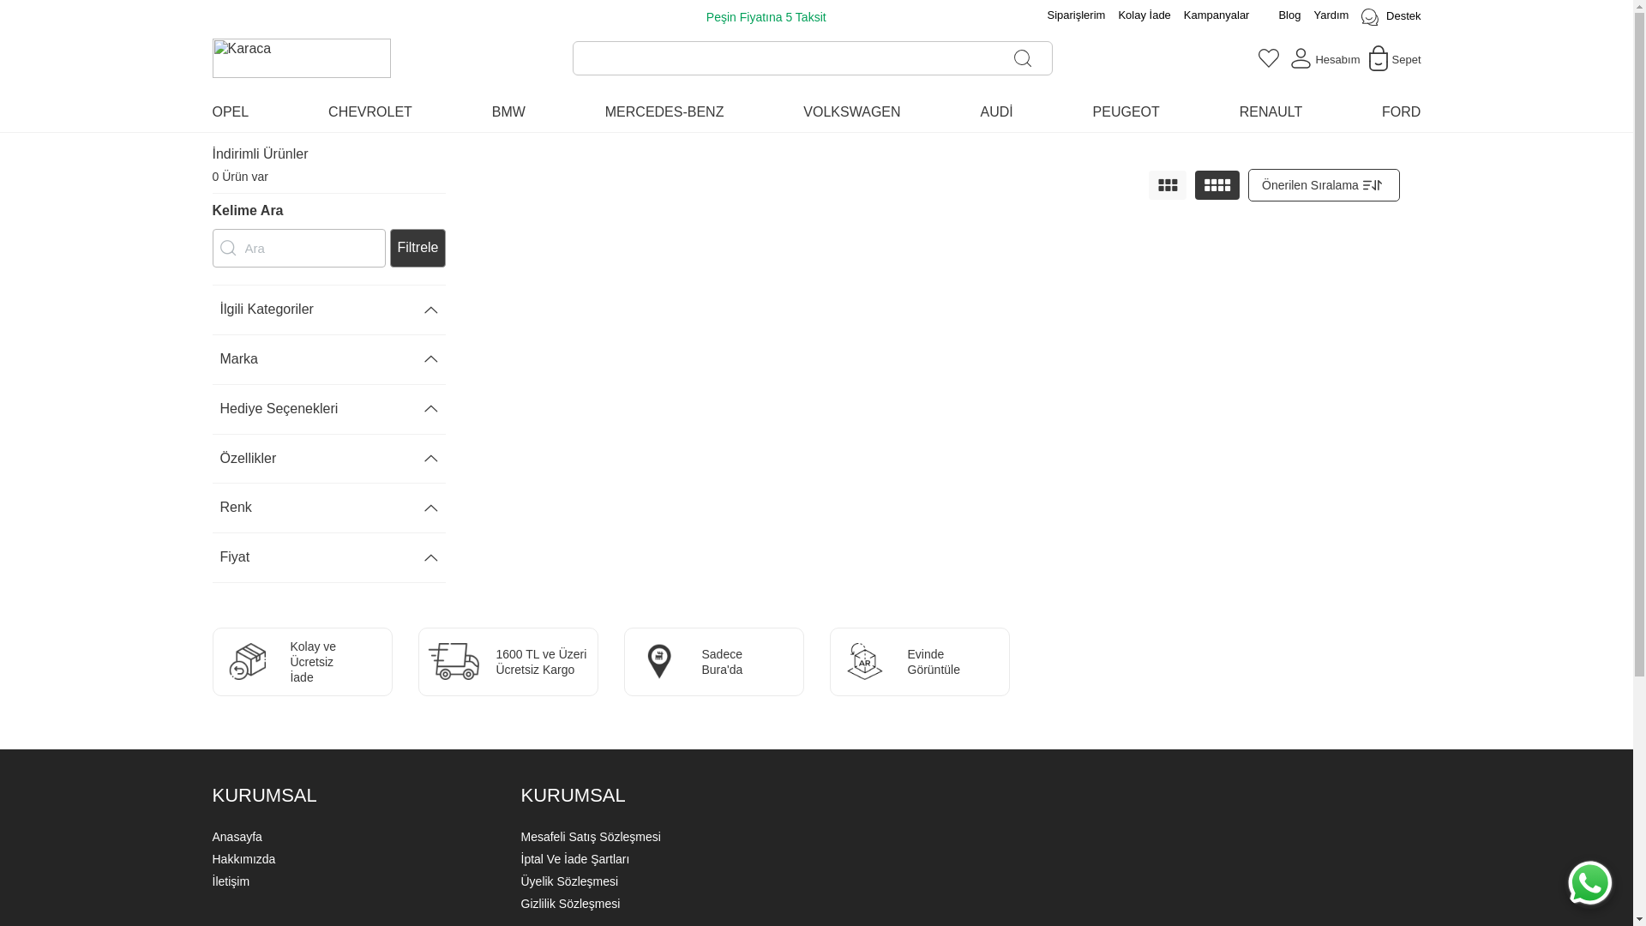
Task: Open Üyelik Sözleşmesi link
Action: 569,881
